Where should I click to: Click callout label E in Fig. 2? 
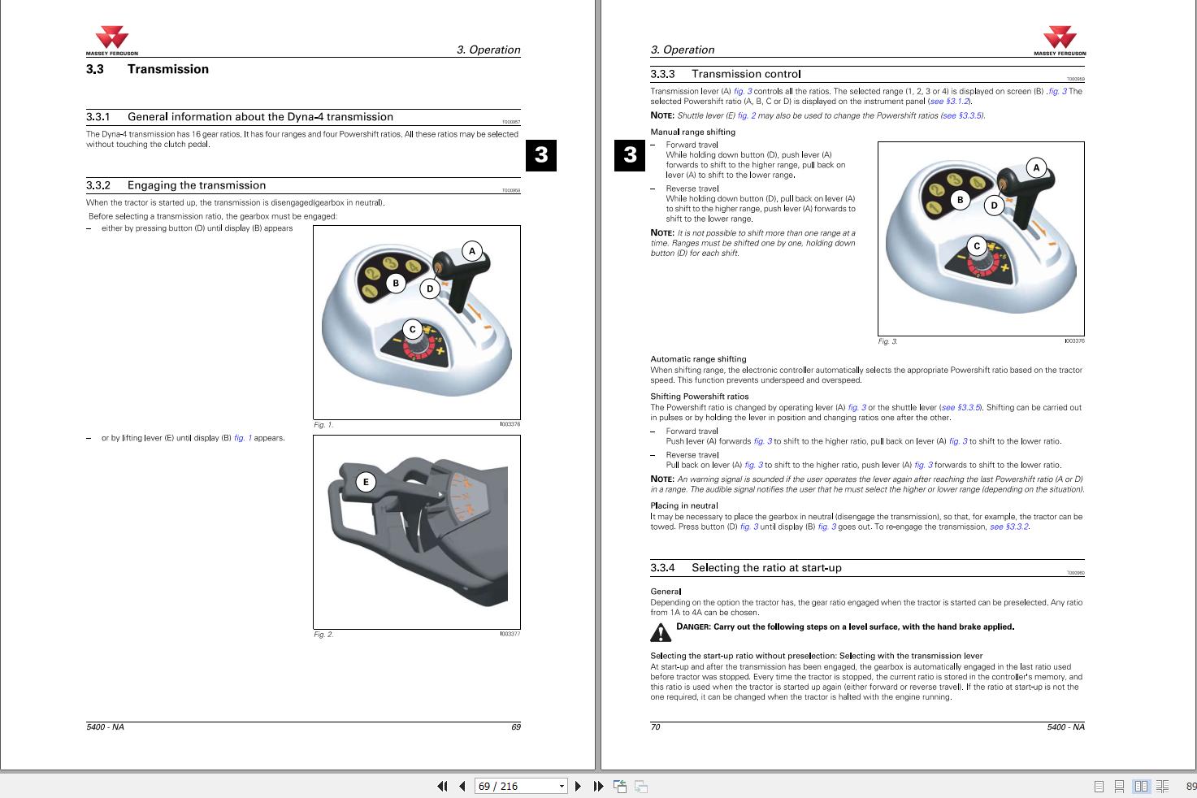(366, 482)
